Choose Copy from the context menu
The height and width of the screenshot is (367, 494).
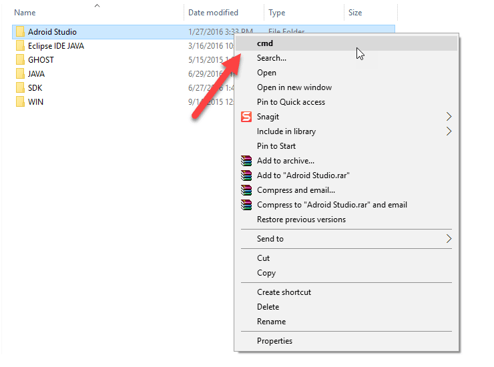(x=346, y=273)
